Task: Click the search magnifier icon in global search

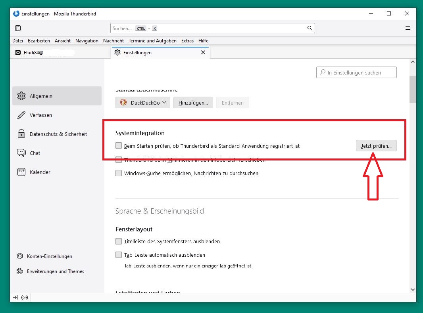Action: [x=310, y=28]
